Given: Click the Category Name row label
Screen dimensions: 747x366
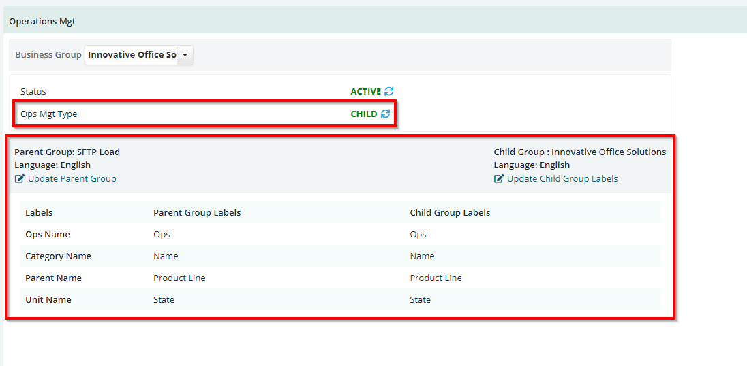Looking at the screenshot, I should point(58,256).
